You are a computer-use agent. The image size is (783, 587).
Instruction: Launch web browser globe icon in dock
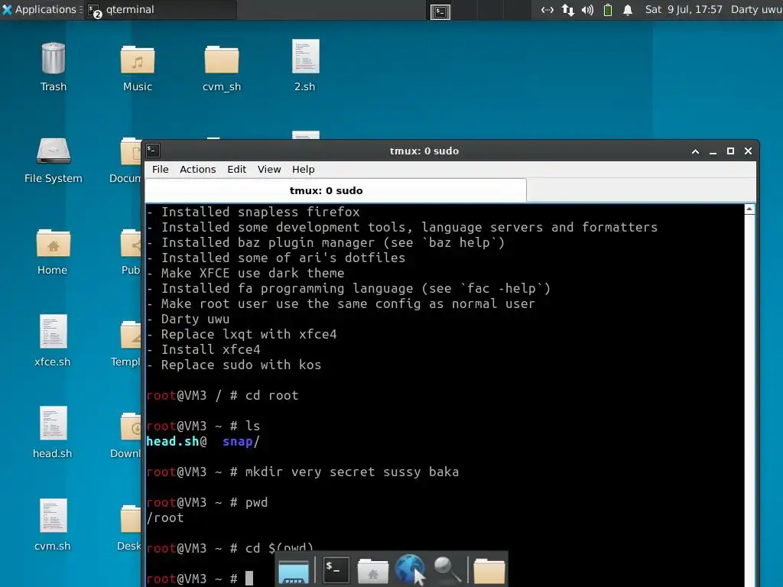(x=410, y=569)
